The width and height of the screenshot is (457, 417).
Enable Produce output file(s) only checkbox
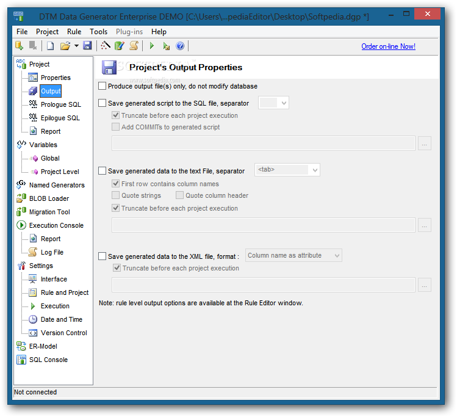tap(102, 86)
